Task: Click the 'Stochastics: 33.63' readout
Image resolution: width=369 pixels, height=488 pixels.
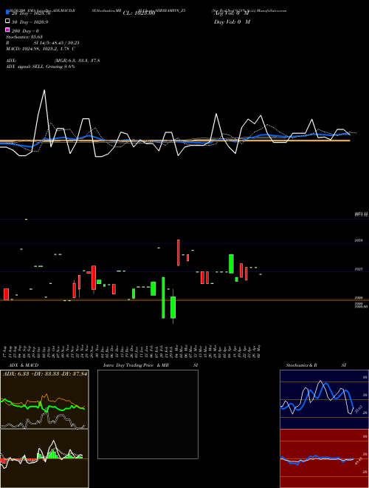Action: click(x=24, y=37)
